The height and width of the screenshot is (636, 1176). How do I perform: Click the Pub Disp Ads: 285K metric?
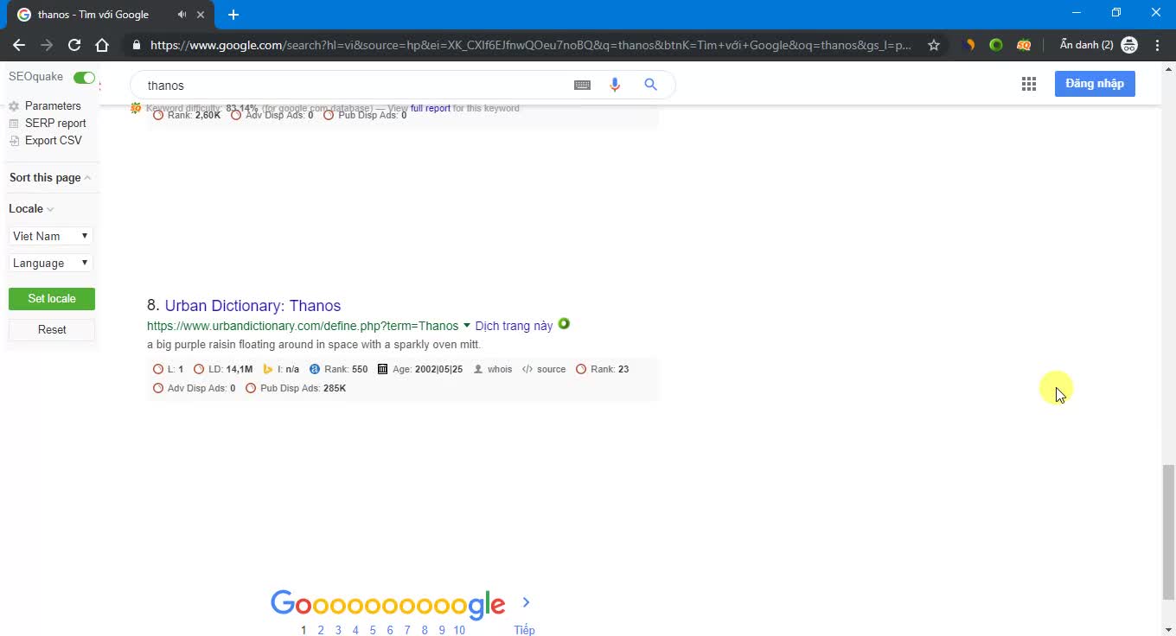click(303, 388)
